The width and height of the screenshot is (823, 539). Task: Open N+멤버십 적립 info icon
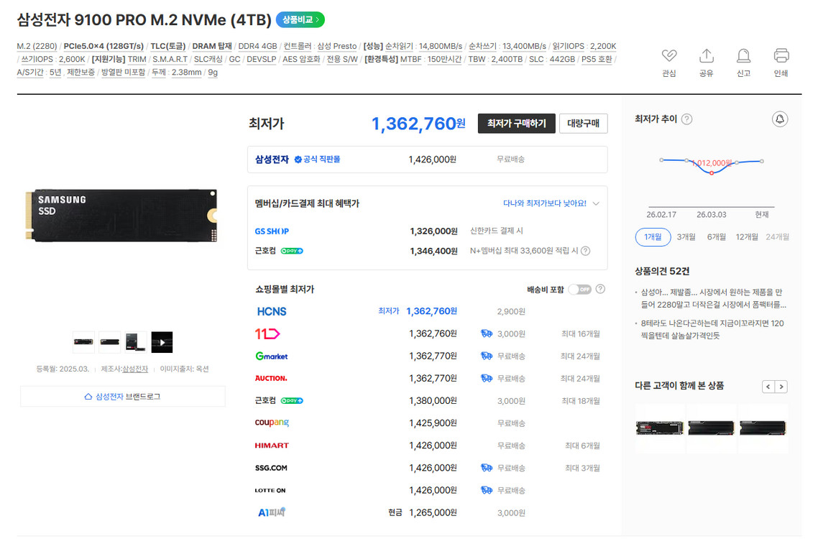coord(586,251)
